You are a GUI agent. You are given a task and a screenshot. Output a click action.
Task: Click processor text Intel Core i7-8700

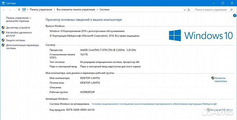click(x=108, y=50)
